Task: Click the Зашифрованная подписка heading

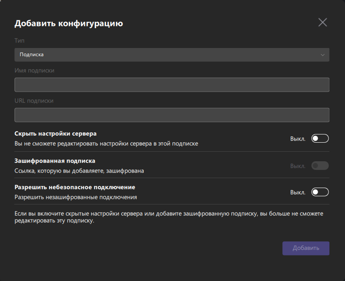Action: (55, 161)
